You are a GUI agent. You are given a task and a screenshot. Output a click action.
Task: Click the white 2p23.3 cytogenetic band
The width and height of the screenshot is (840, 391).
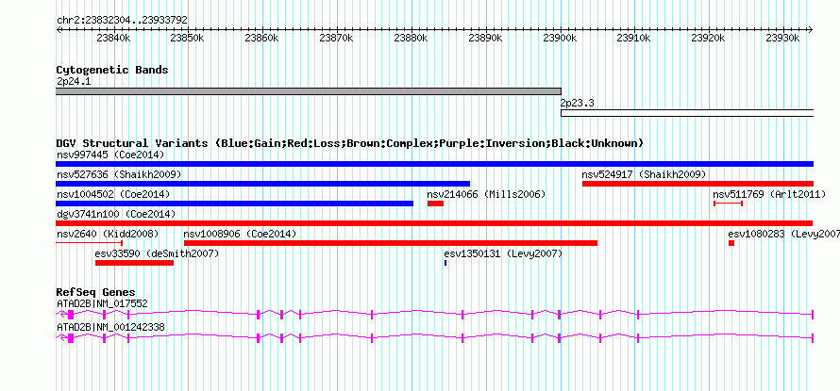tap(687, 113)
